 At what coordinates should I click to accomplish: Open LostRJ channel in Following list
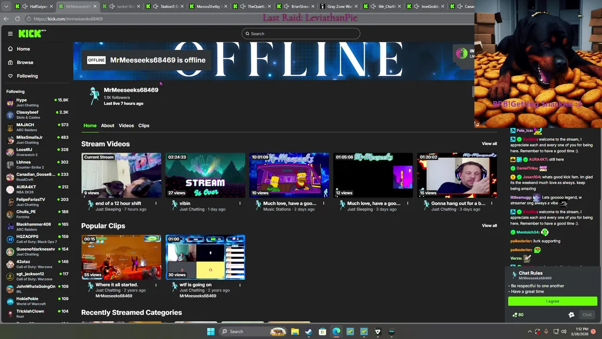pyautogui.click(x=38, y=152)
